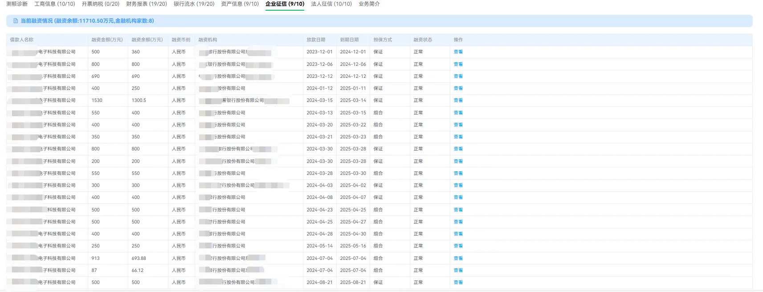
Task: Open 查看 for loan issued 2024-03-21
Action: tap(458, 137)
